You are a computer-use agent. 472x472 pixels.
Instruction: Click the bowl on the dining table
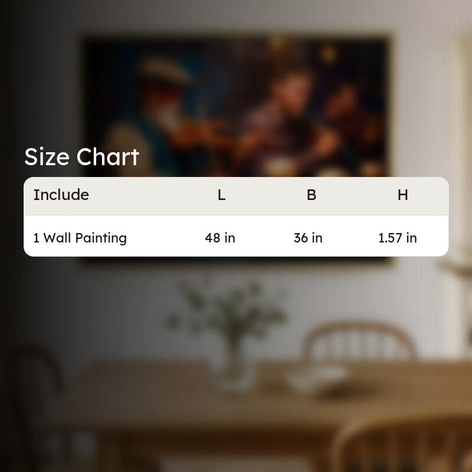point(319,378)
